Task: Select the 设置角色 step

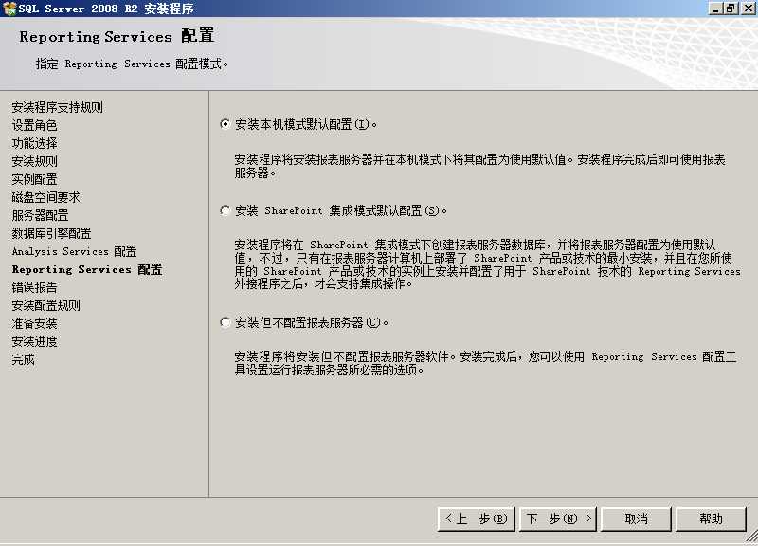Action: point(34,125)
